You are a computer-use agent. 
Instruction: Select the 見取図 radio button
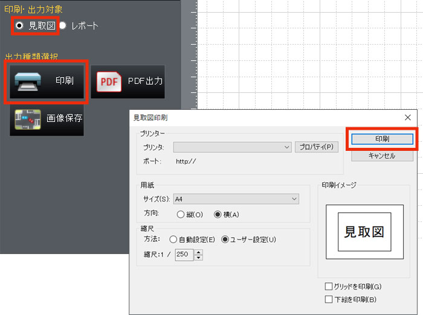19,25
